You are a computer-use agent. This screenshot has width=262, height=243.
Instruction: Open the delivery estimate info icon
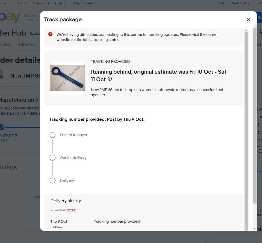coord(110,79)
